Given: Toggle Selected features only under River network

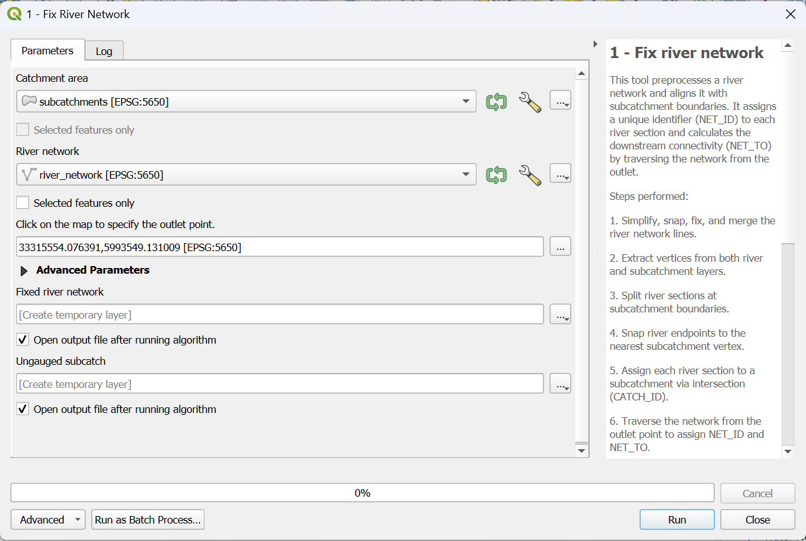Looking at the screenshot, I should [x=23, y=203].
